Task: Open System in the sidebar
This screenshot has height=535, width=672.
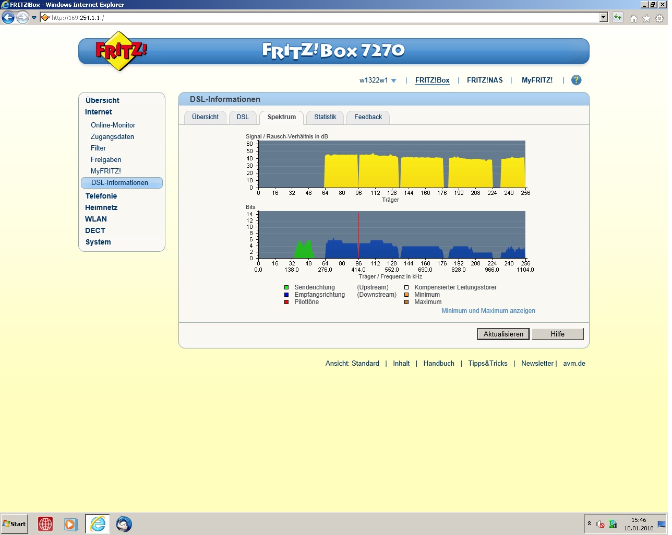Action: pyautogui.click(x=98, y=242)
